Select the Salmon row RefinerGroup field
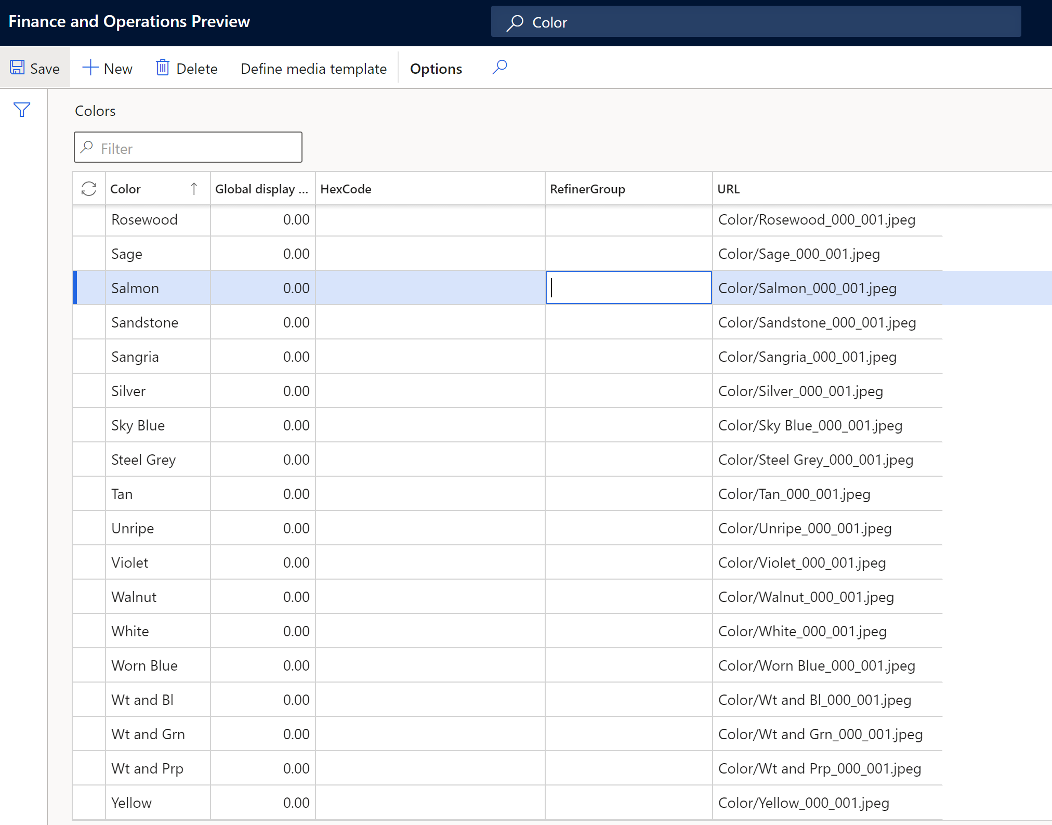The image size is (1052, 825). pos(628,288)
